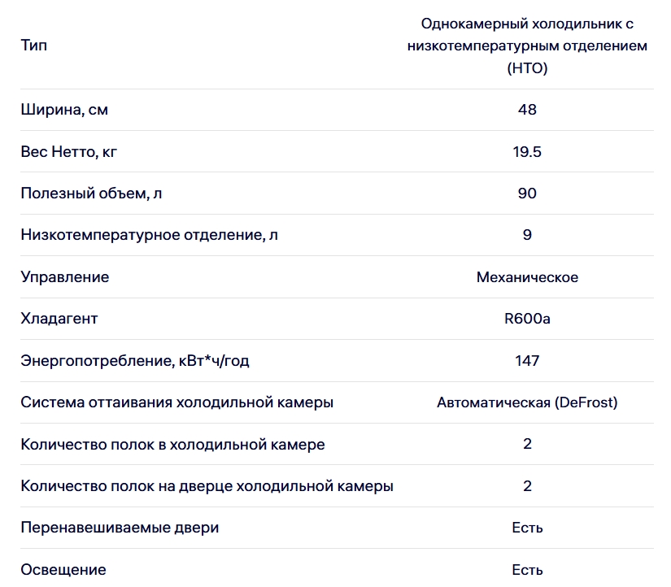Select the width value 48
Screen dimensions: 671x587
527,110
